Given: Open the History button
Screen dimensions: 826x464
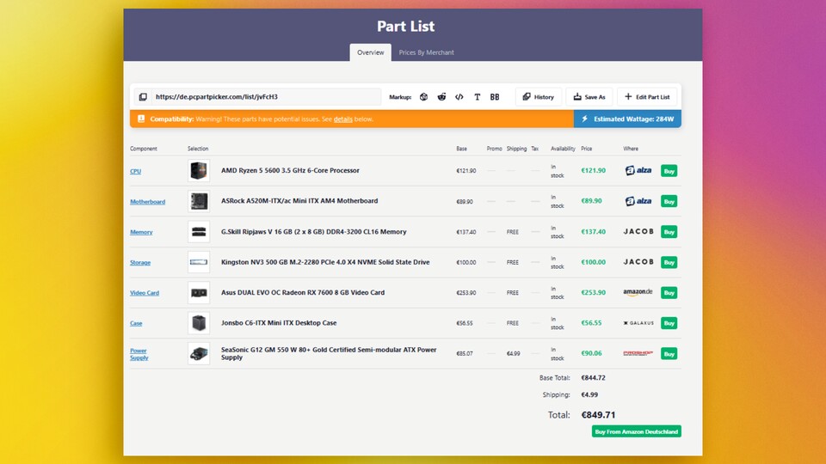Looking at the screenshot, I should [538, 97].
